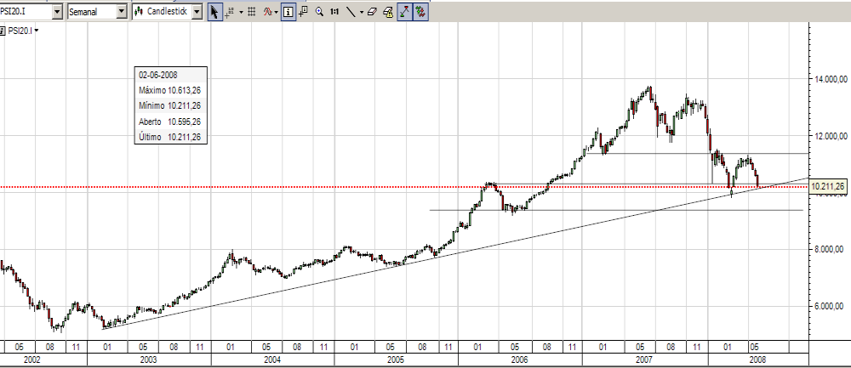
Task: Click the 2004 year label on time axis
Action: [272, 360]
